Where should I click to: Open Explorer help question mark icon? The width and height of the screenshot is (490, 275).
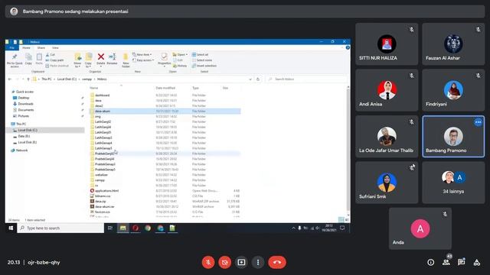point(348,47)
